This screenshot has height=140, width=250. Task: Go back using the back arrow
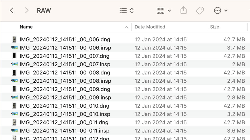click(12, 11)
